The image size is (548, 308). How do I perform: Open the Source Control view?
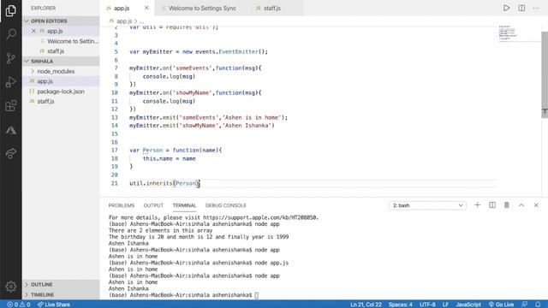click(x=11, y=58)
